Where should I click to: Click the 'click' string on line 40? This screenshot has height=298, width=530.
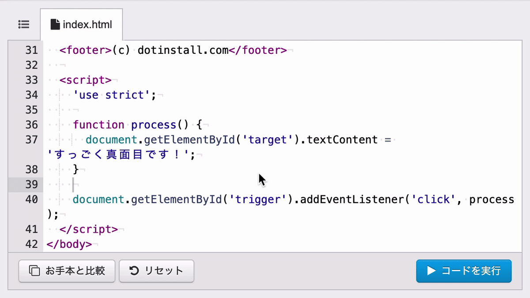point(433,199)
